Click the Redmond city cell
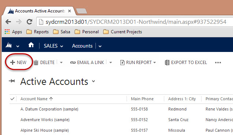The image size is (233, 135). (177, 109)
